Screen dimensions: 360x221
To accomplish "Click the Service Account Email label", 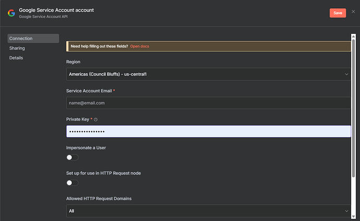I will (x=89, y=91).
